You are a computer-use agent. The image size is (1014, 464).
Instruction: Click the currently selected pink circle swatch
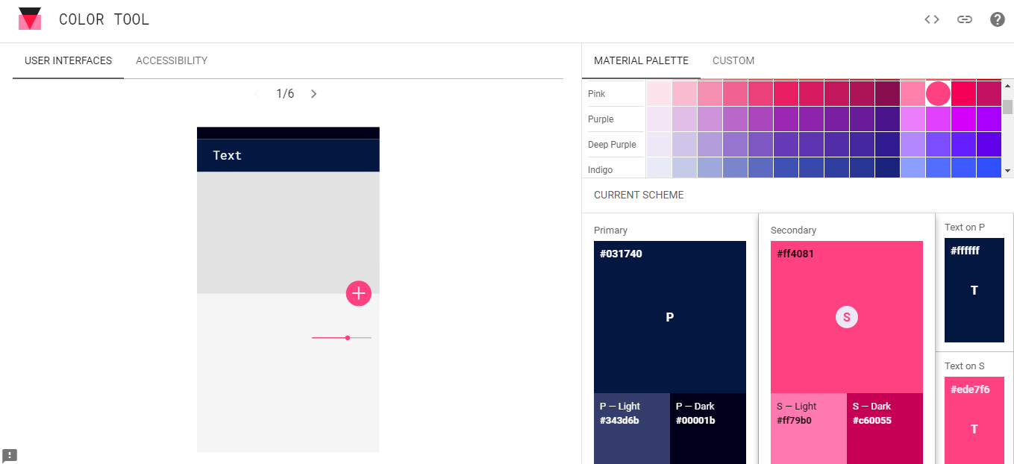938,93
